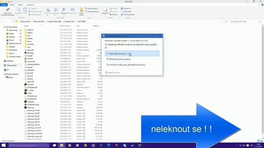264x148 pixels.
Task: Select the setup.cbf file
Action: tap(31, 81)
